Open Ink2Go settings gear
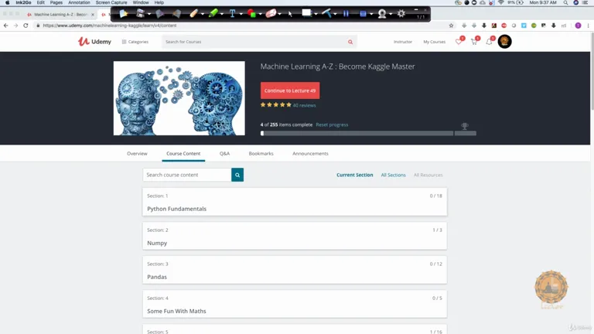The height and width of the screenshot is (334, 594). tap(401, 14)
